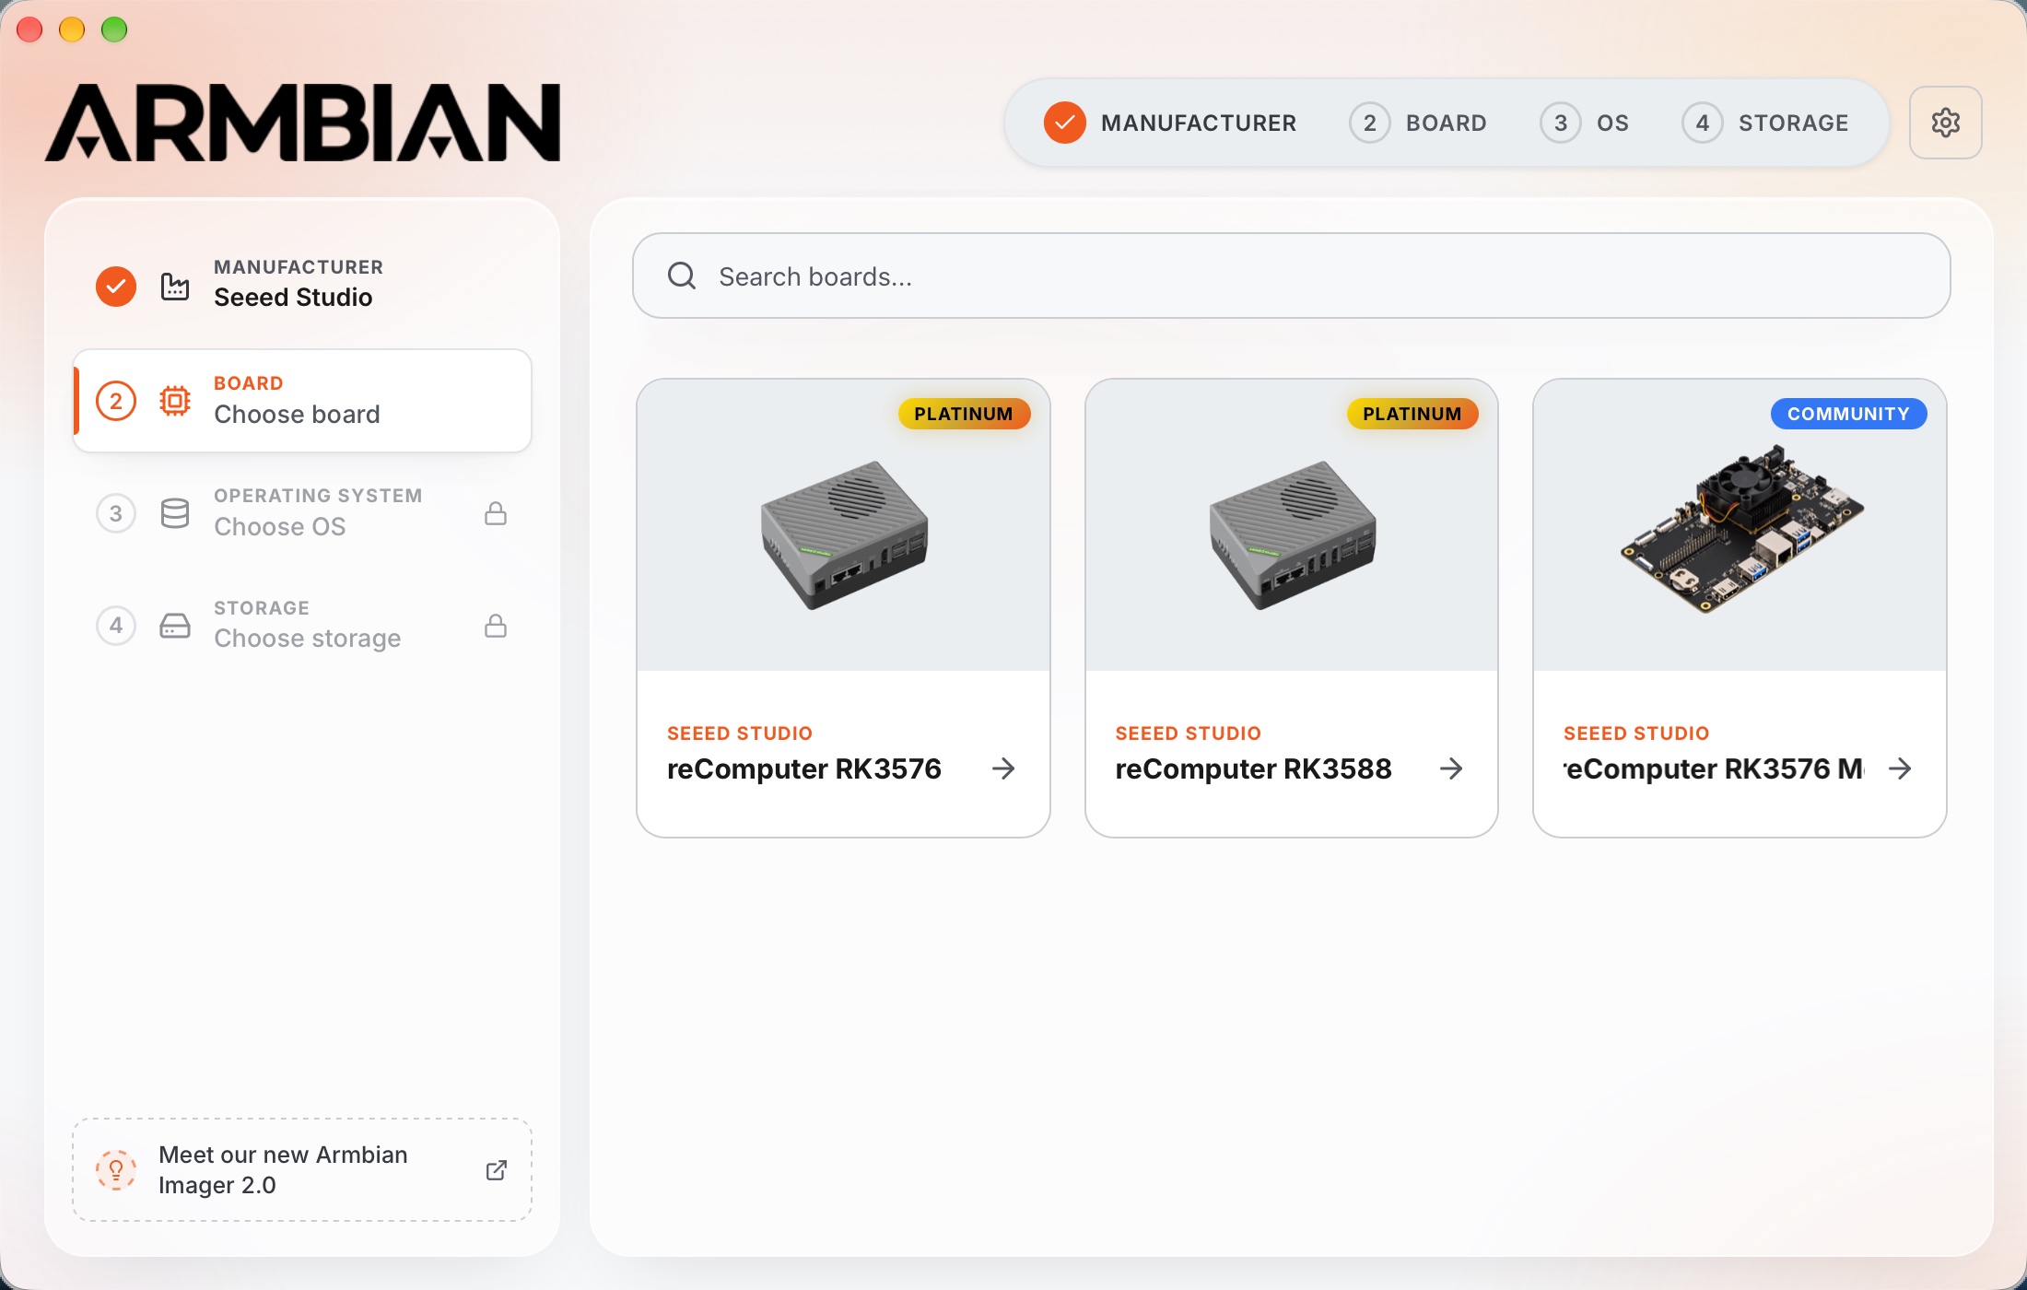The height and width of the screenshot is (1290, 2027).
Task: Focus the Search boards input field
Action: click(1291, 276)
